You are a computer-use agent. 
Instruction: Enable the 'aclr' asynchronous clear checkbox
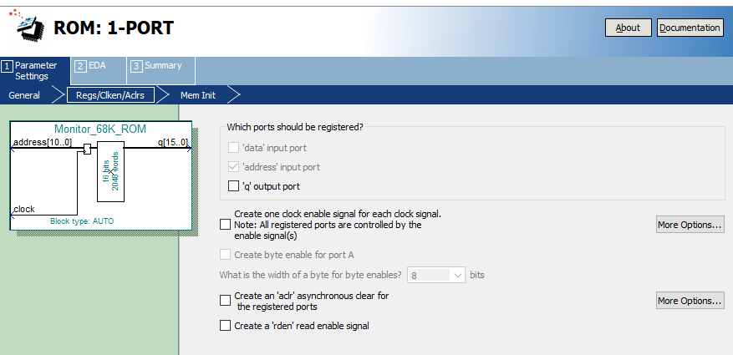click(225, 300)
